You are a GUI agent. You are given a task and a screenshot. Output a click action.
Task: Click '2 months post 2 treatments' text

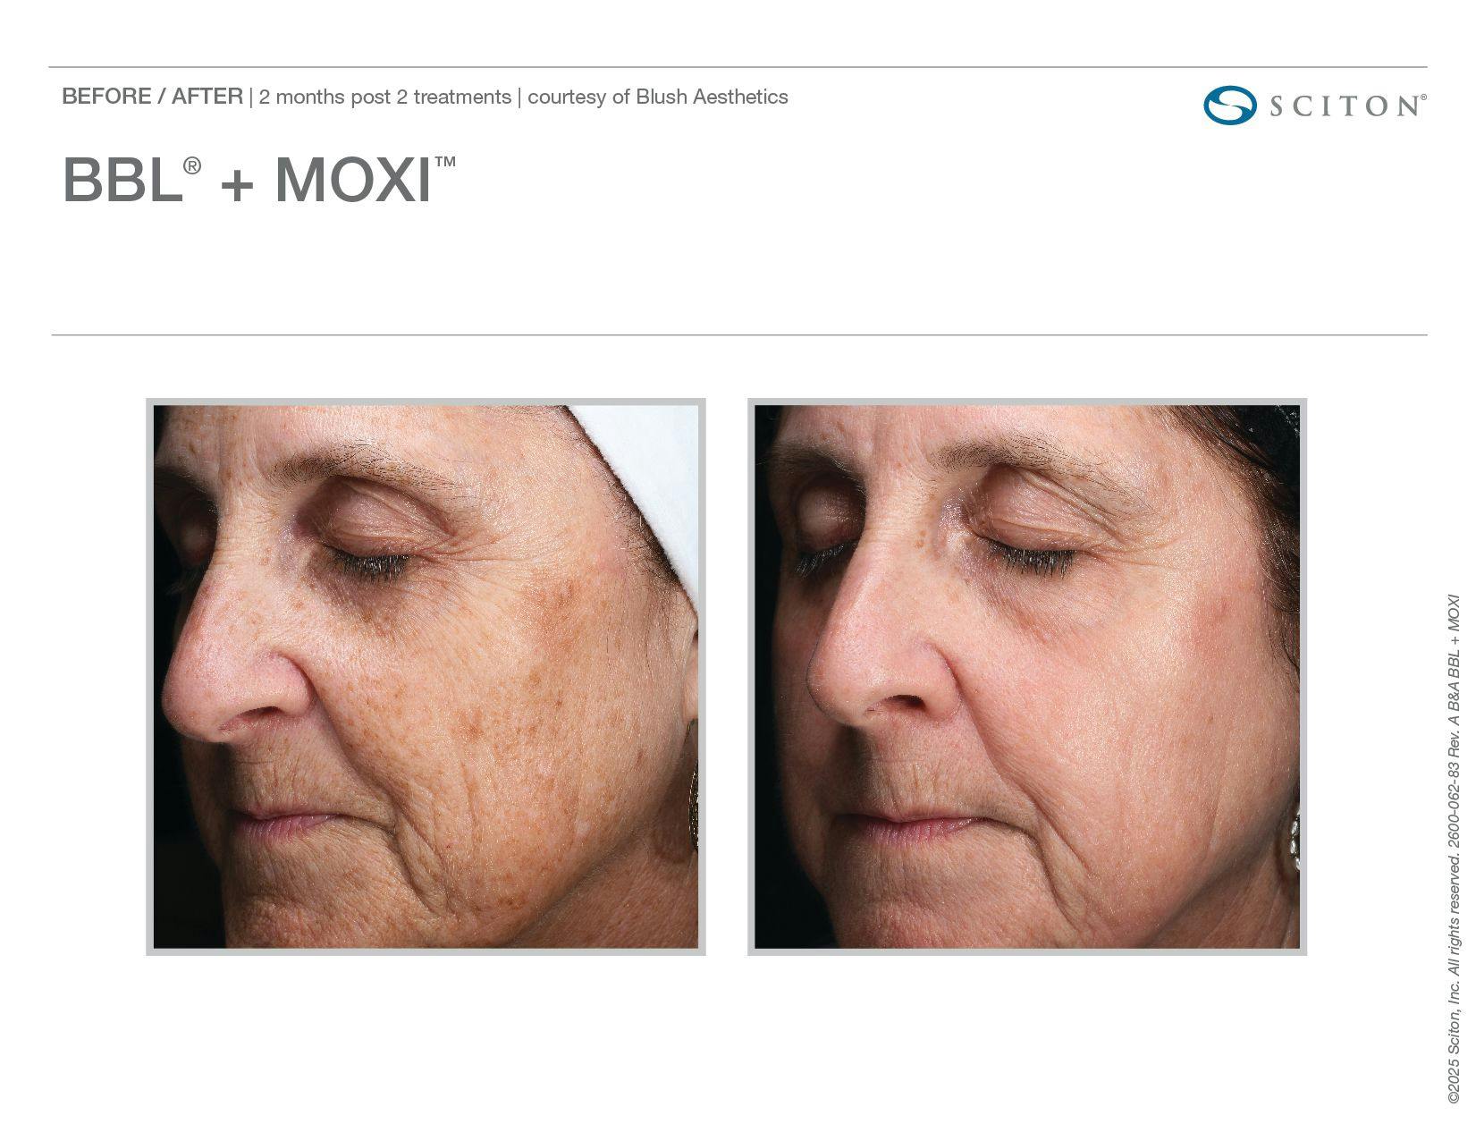click(x=385, y=97)
